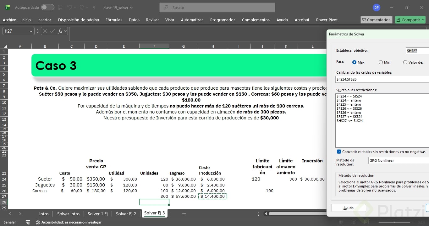Click the accessibility icon in the status bar
The width and height of the screenshot is (429, 226).
38,222
